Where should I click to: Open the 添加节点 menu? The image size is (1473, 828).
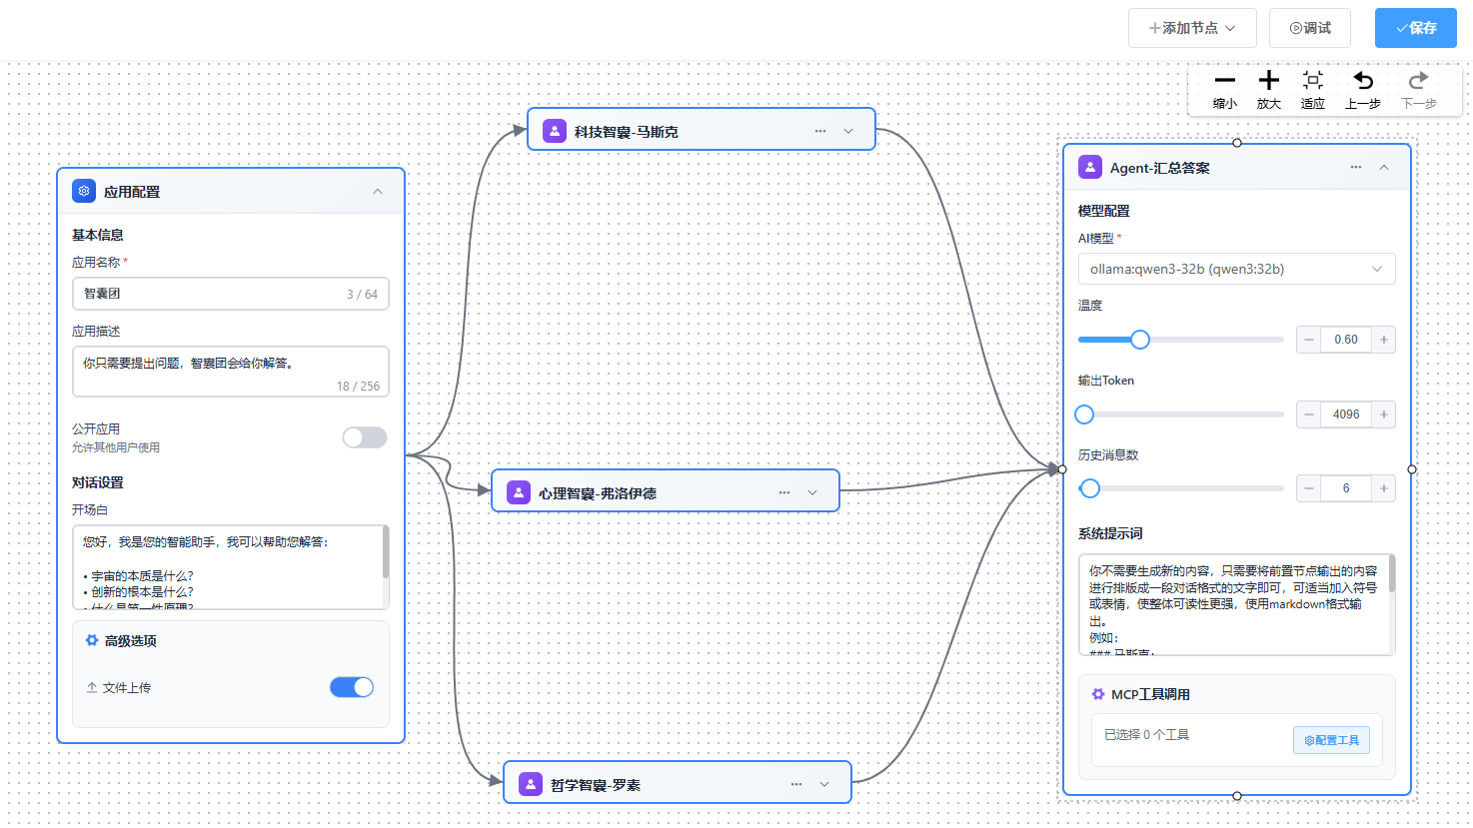coord(1191,28)
